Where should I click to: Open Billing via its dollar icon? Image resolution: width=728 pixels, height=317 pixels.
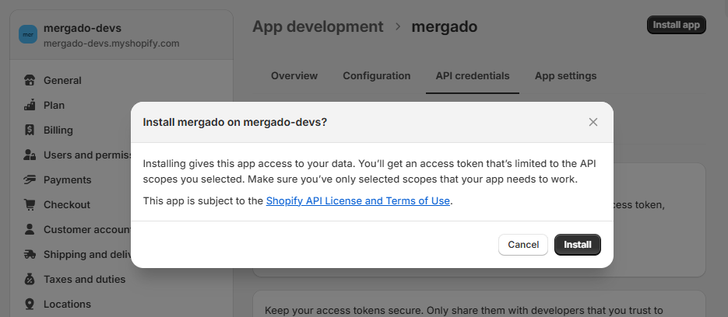(30, 130)
